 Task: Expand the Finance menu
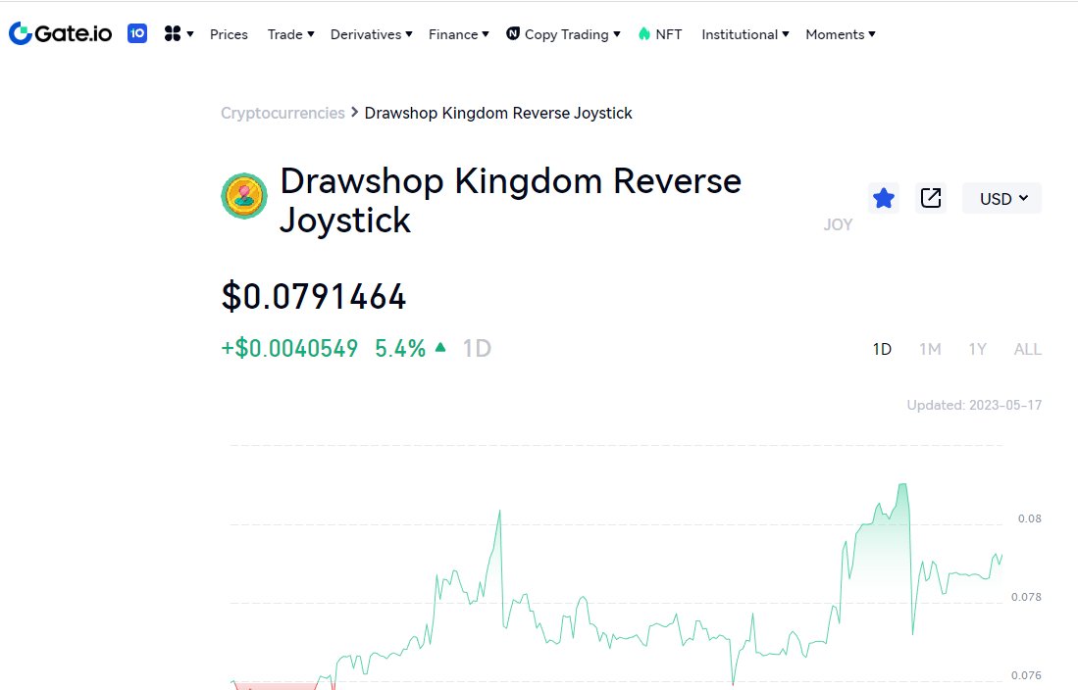tap(458, 34)
